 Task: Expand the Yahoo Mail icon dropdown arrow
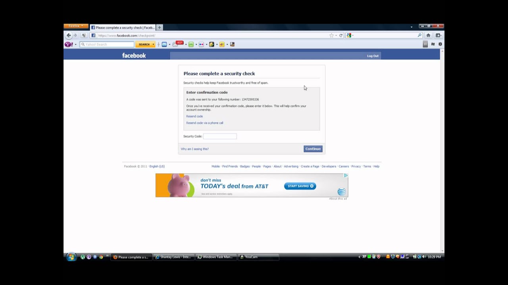169,44
